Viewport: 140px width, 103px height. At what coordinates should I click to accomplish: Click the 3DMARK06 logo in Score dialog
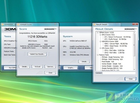[x=50, y=29]
